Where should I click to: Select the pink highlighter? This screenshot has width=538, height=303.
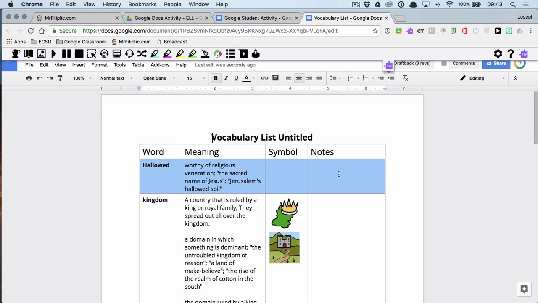[167, 54]
